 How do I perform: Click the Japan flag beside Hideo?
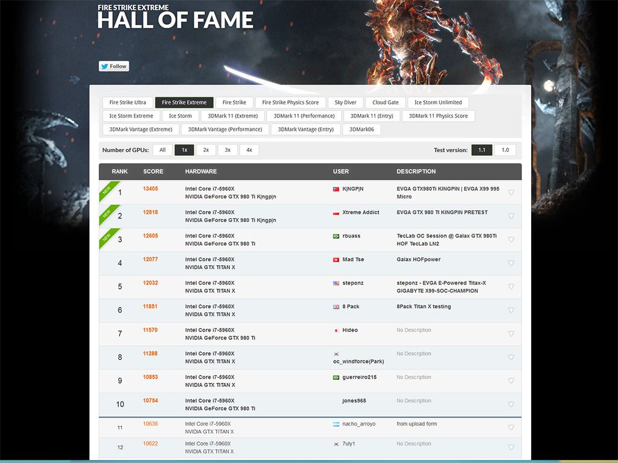pyautogui.click(x=336, y=330)
